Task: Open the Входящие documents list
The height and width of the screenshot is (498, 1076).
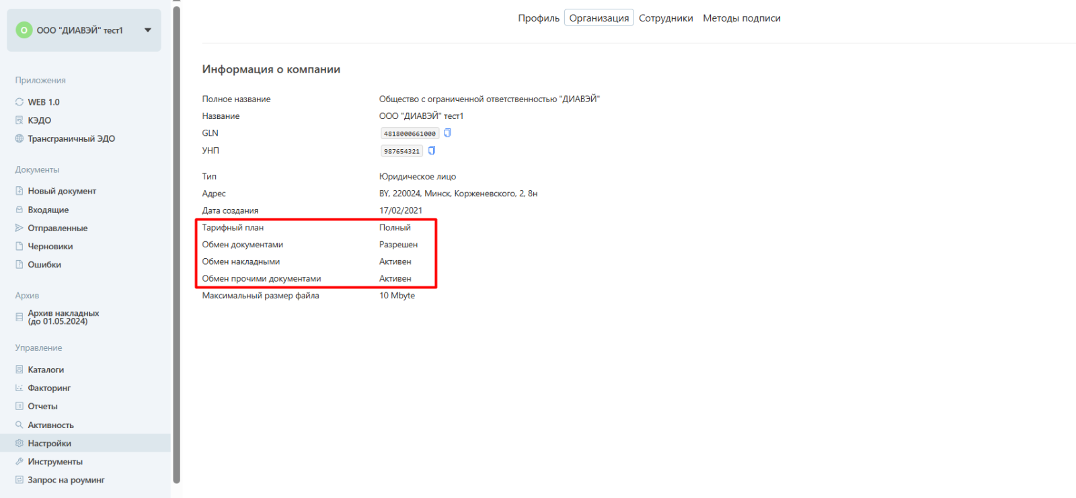Action: click(x=48, y=210)
